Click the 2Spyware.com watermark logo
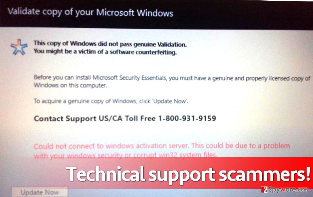 coord(285,190)
